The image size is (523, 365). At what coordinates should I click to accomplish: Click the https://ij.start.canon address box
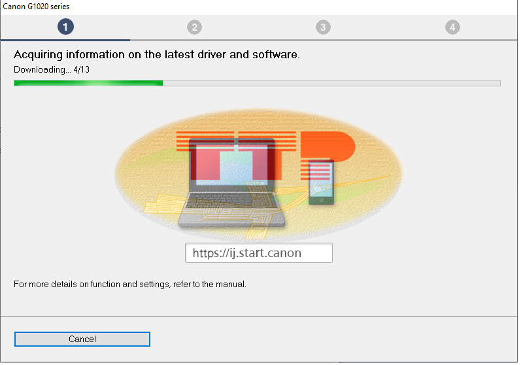pos(259,253)
